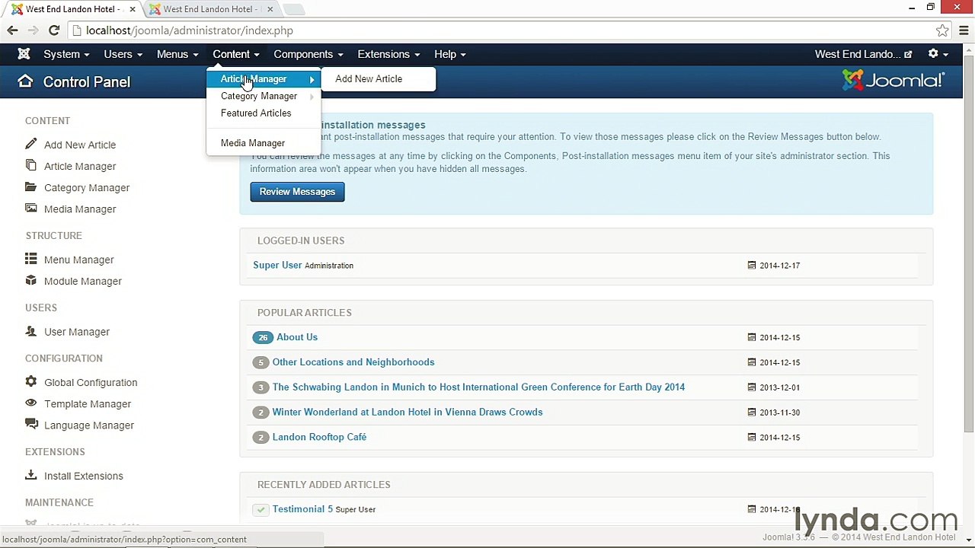
Task: Click the browser reload button
Action: coord(54,30)
